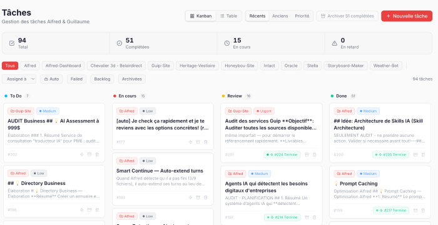Click the lightning icon on card #104
This screenshot has height=225, width=438.
pos(190,197)
